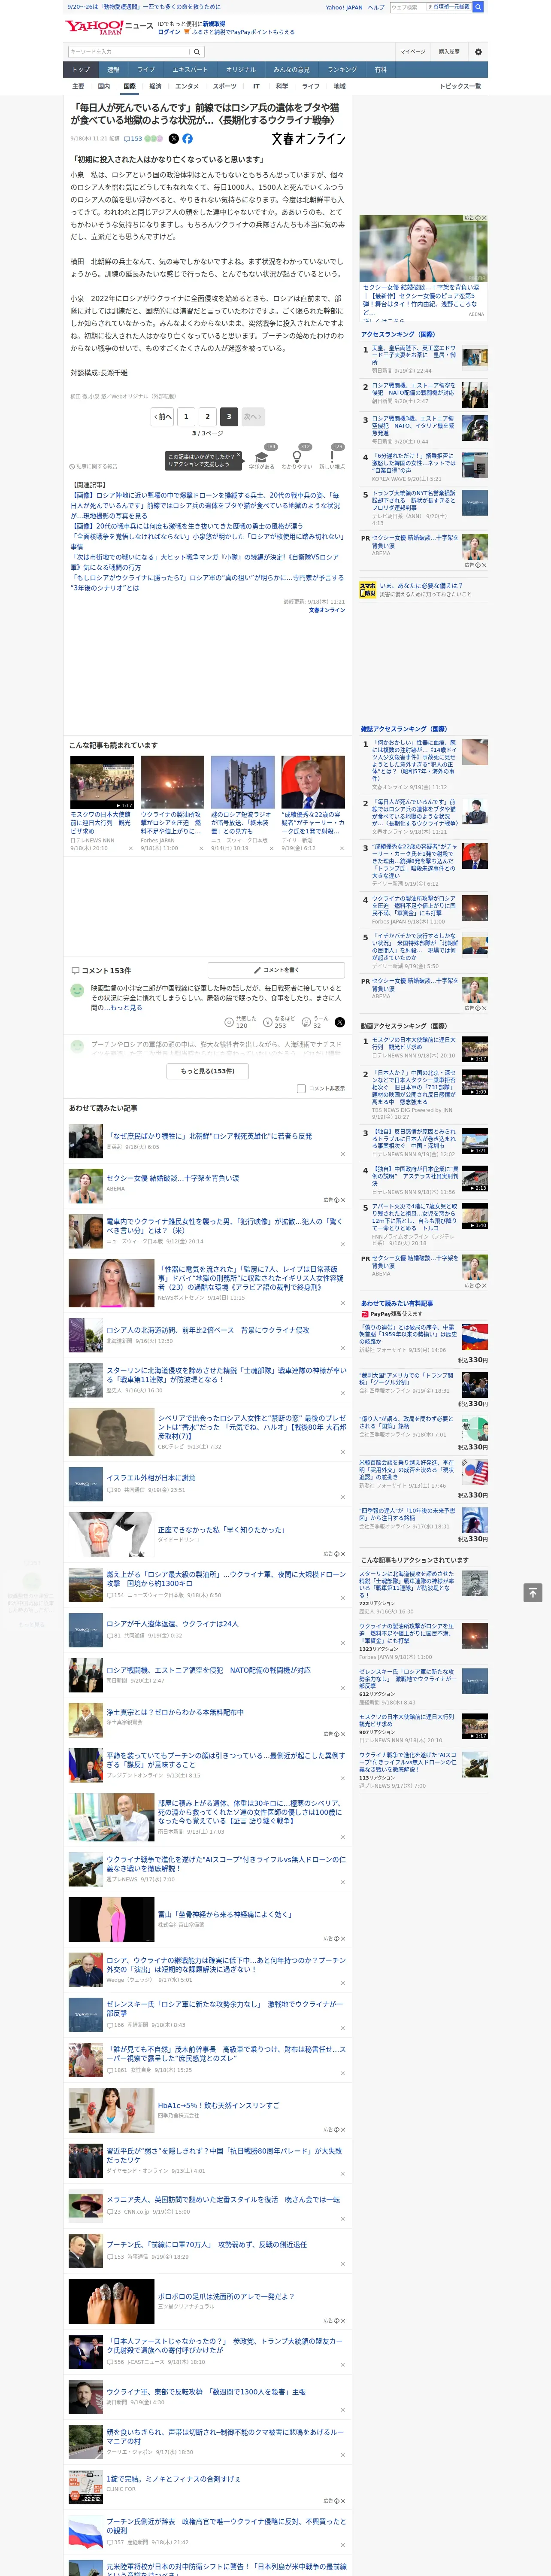Image resolution: width=551 pixels, height=2576 pixels.
Task: Click もっと見る(153件) comments button
Action: (208, 1071)
